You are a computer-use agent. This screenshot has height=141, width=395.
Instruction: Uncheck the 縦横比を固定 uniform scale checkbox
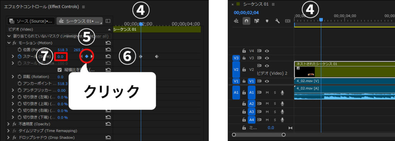pyautogui.click(x=60, y=70)
